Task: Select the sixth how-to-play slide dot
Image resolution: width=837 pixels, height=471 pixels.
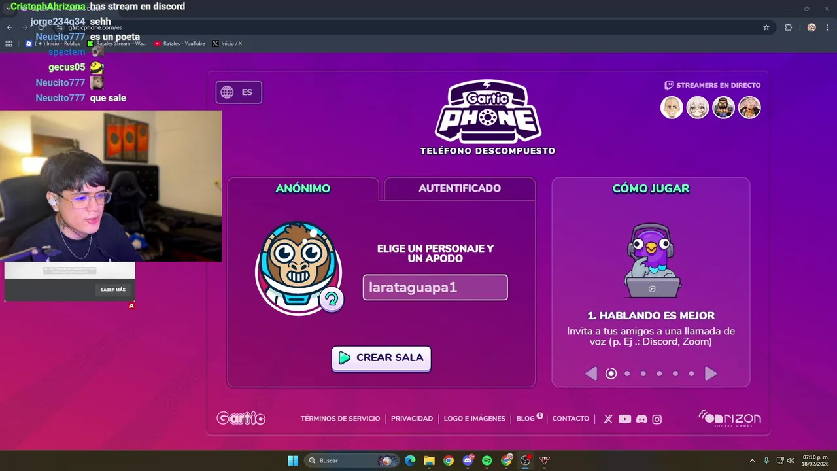Action: pos(691,374)
